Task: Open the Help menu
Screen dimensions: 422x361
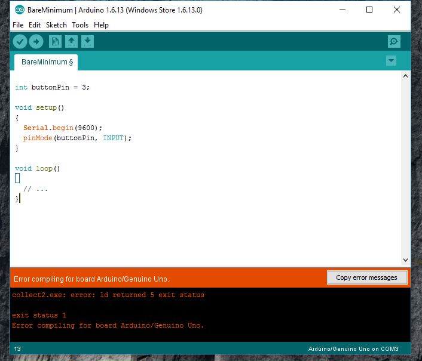Action: pos(101,25)
